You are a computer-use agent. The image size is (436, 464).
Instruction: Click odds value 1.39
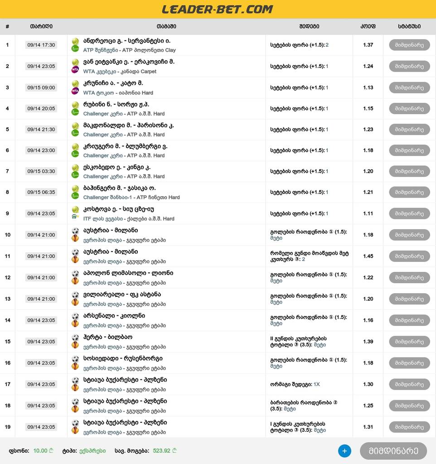pyautogui.click(x=368, y=342)
